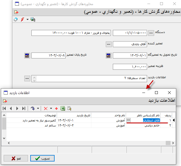This screenshot has width=181, height=166.
Task: Click the red X delete row icon
Action: (46, 108)
